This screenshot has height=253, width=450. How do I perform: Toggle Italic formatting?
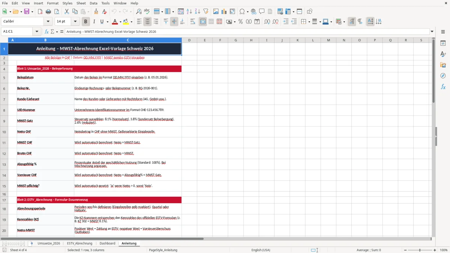pos(94,22)
